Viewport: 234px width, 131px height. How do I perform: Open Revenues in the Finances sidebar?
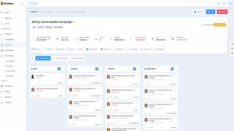9,86
